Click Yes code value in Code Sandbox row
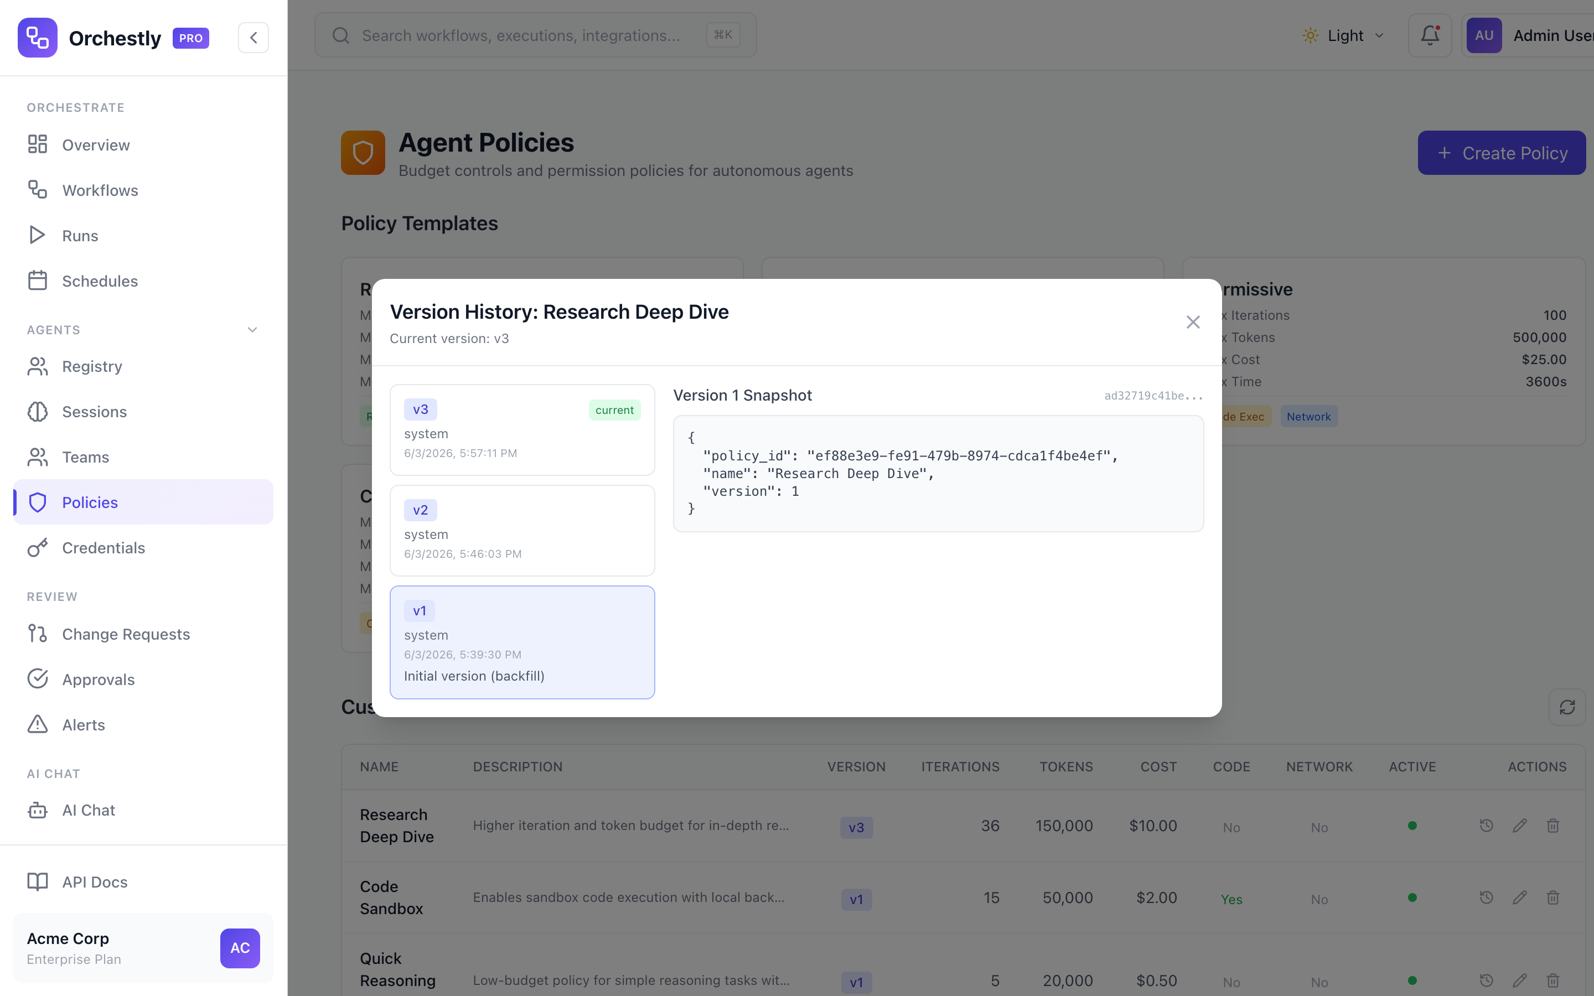This screenshot has width=1594, height=996. tap(1231, 899)
